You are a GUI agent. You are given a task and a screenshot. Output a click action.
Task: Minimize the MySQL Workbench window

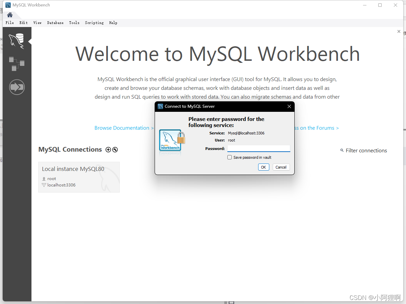pyautogui.click(x=365, y=5)
